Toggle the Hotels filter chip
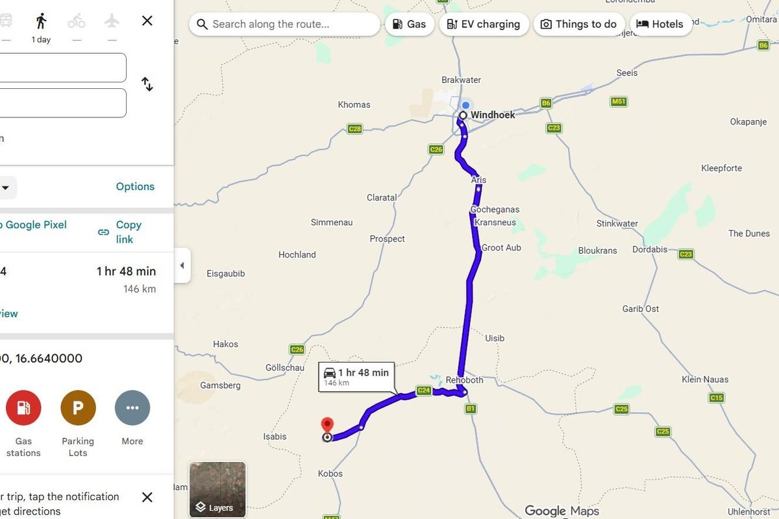 point(660,25)
